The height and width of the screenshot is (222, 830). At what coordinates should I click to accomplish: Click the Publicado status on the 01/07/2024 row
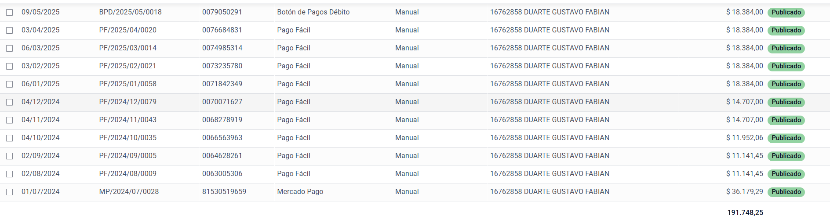pos(786,192)
